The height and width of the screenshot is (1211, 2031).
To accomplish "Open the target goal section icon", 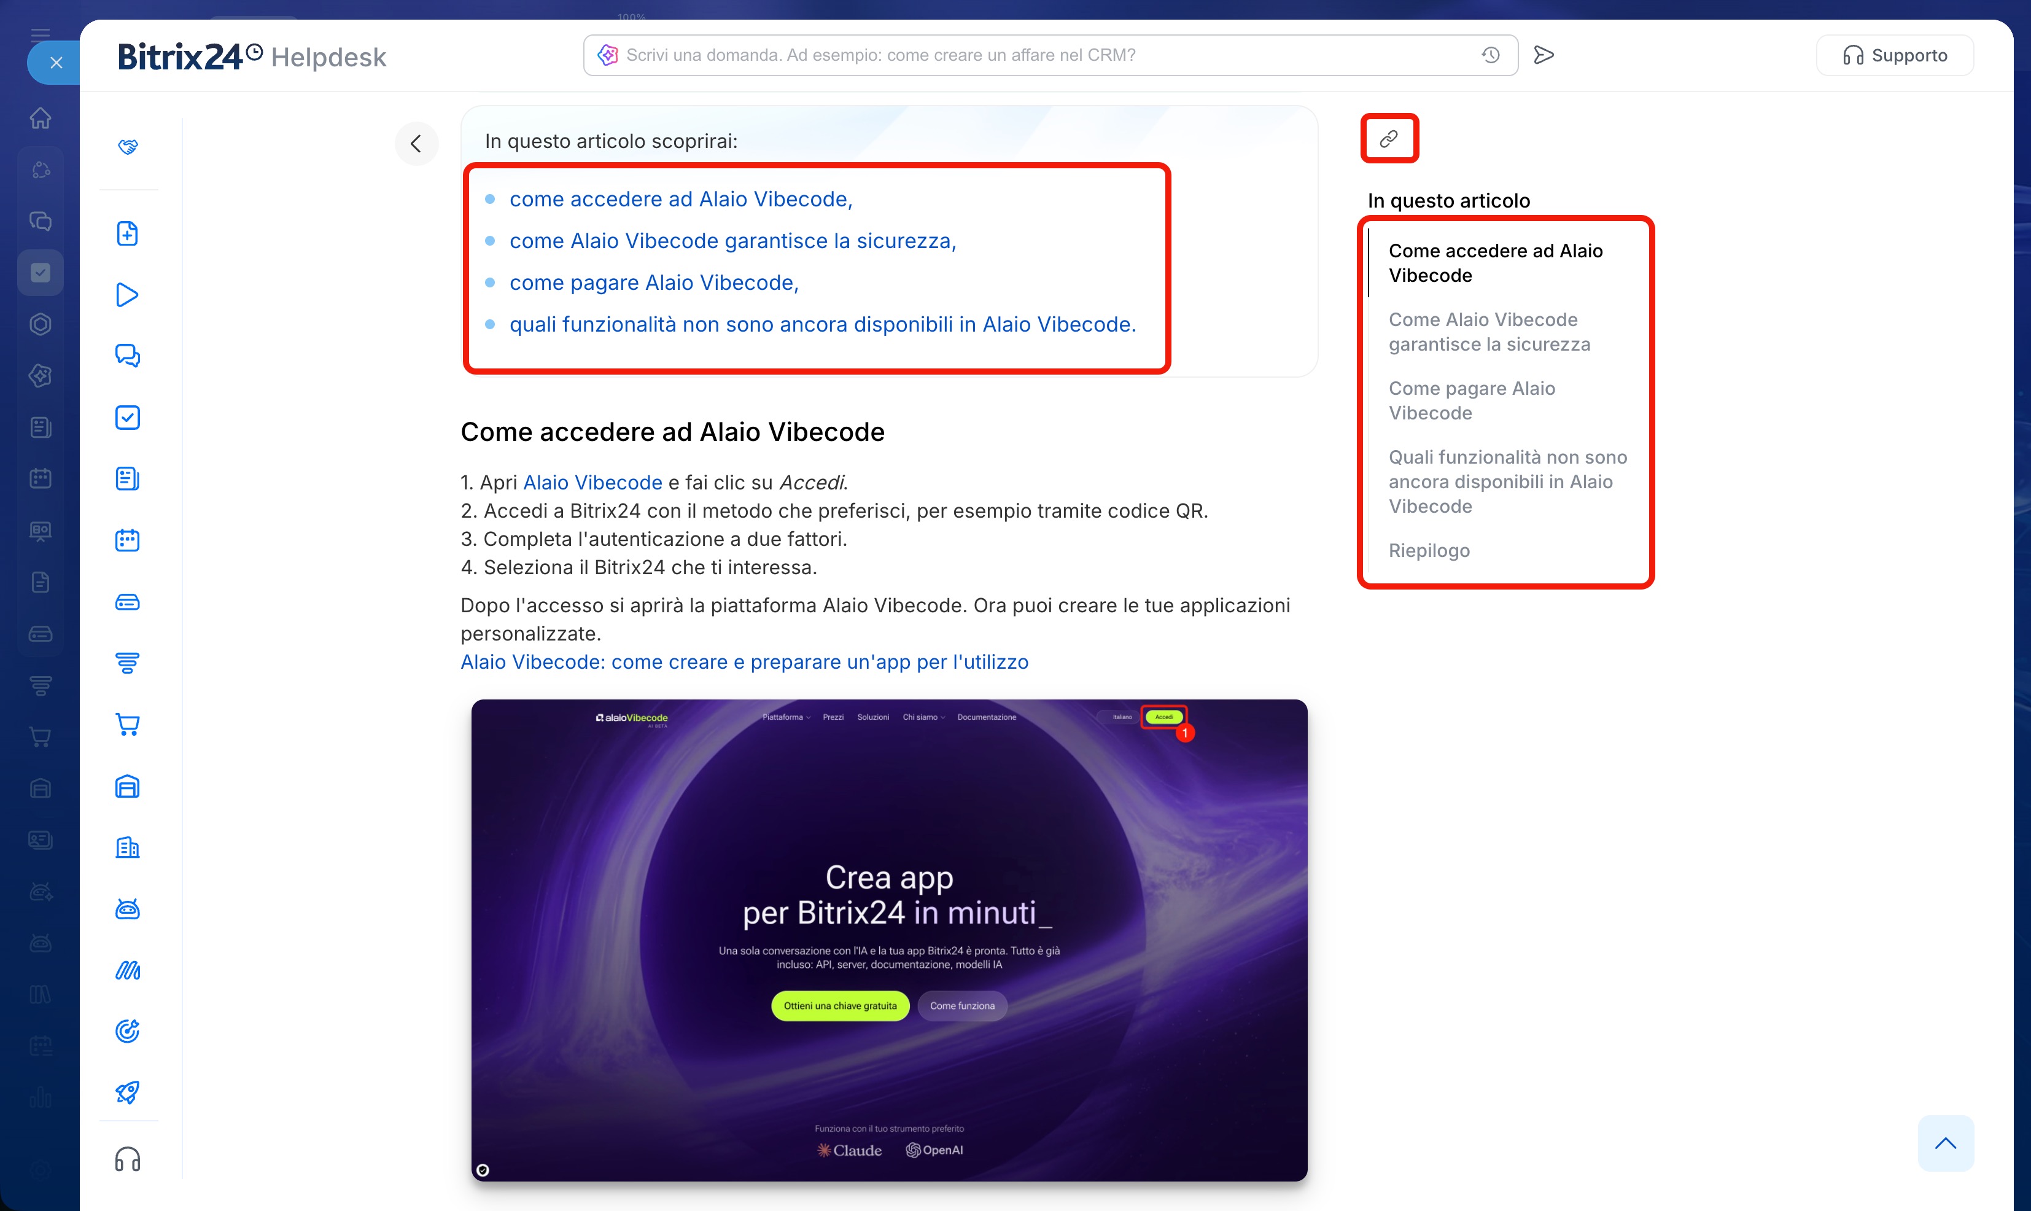I will tap(128, 1032).
